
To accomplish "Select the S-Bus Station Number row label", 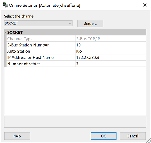I will click(28, 45).
